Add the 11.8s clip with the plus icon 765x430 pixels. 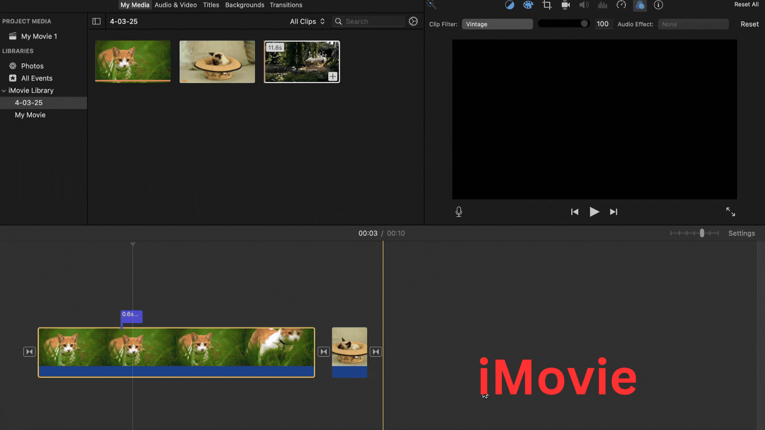pos(333,76)
